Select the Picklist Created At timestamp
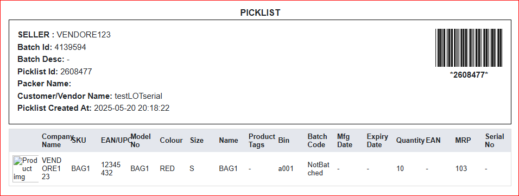Screen dimensions: 519x196 132,108
